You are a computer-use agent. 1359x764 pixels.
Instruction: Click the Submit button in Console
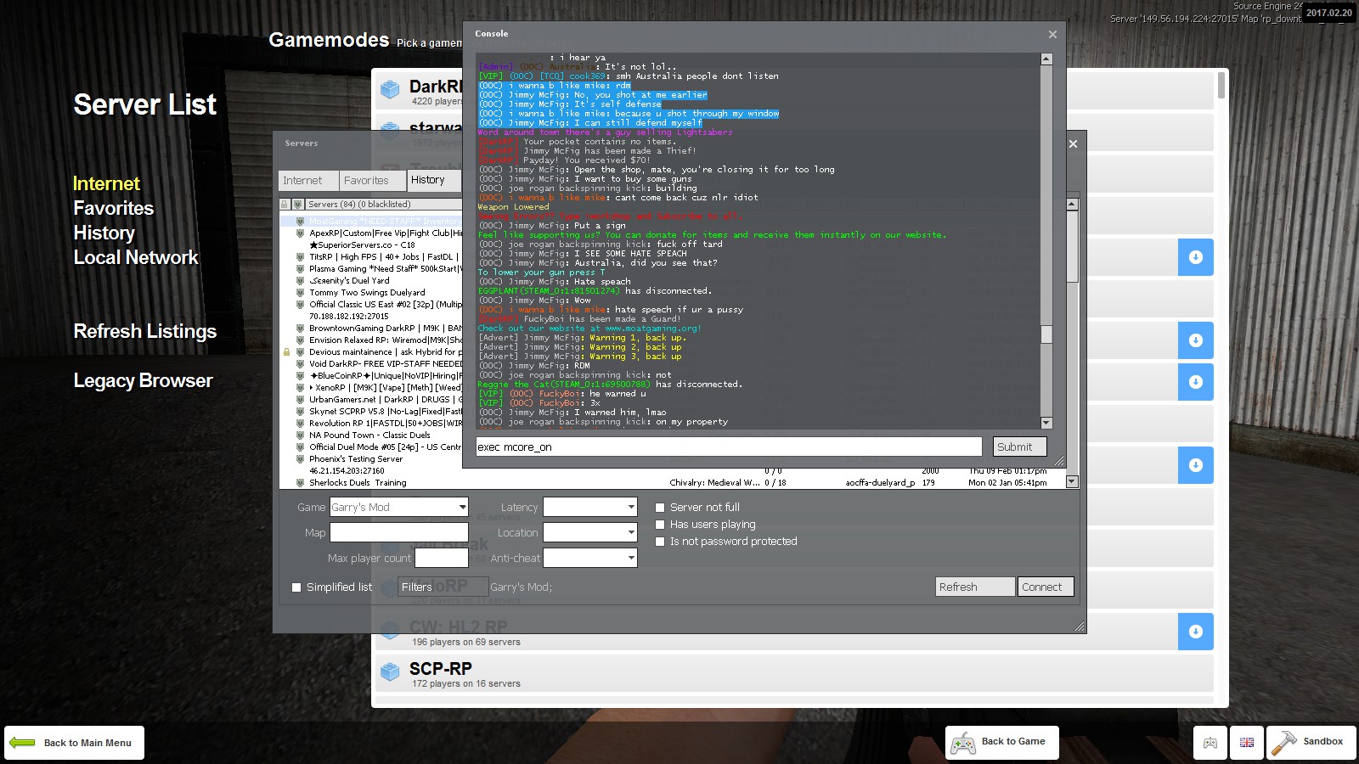[1020, 447]
